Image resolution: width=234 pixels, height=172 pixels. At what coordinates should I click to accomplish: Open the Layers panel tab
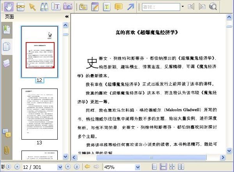[6, 63]
